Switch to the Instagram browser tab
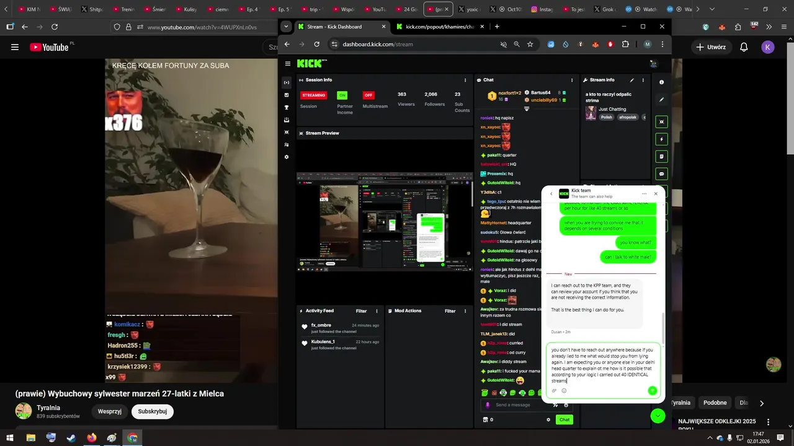Screen dimensions: 794x446 pos(542,9)
